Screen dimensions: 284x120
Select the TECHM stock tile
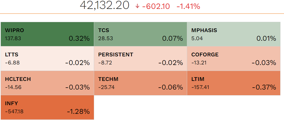[x=140, y=83]
